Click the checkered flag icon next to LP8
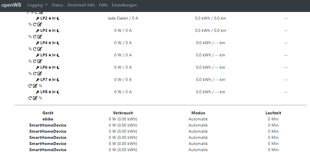310x152 pixels. point(54,92)
